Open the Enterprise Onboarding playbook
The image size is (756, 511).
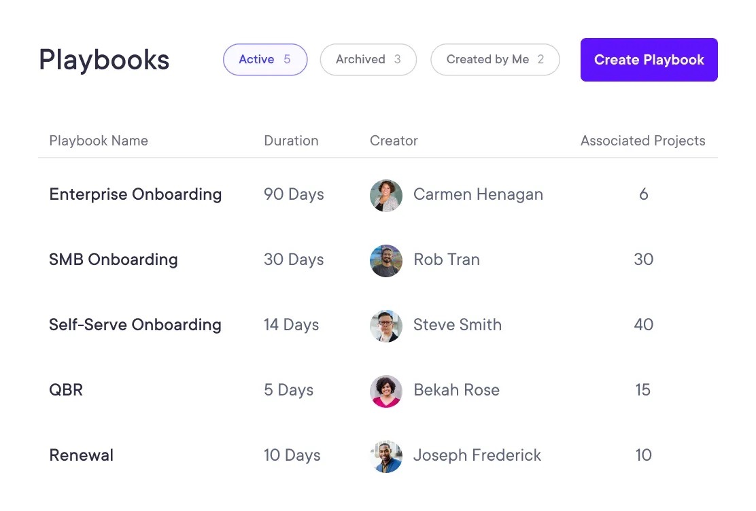point(135,195)
